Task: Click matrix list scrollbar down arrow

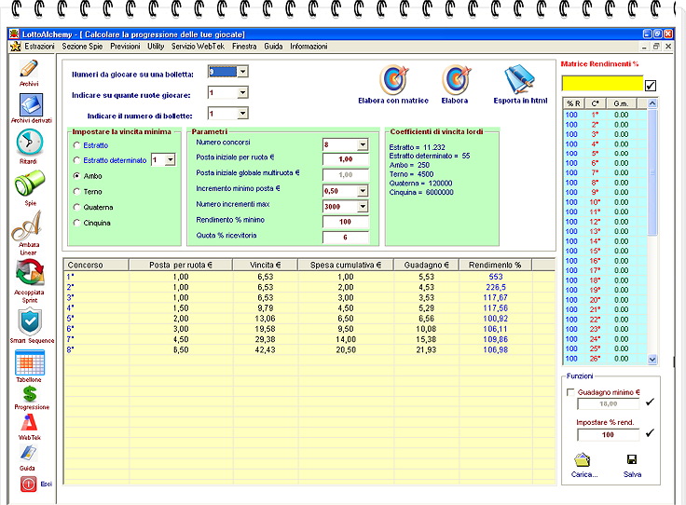Action: tap(652, 360)
